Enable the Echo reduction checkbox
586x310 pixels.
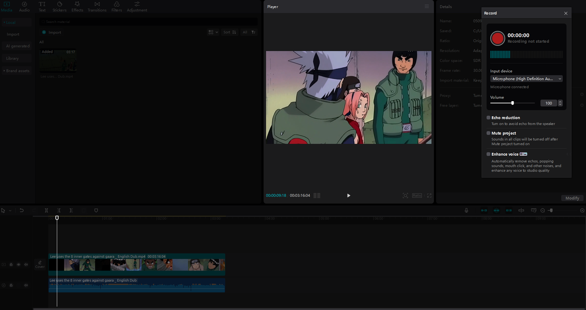[488, 118]
